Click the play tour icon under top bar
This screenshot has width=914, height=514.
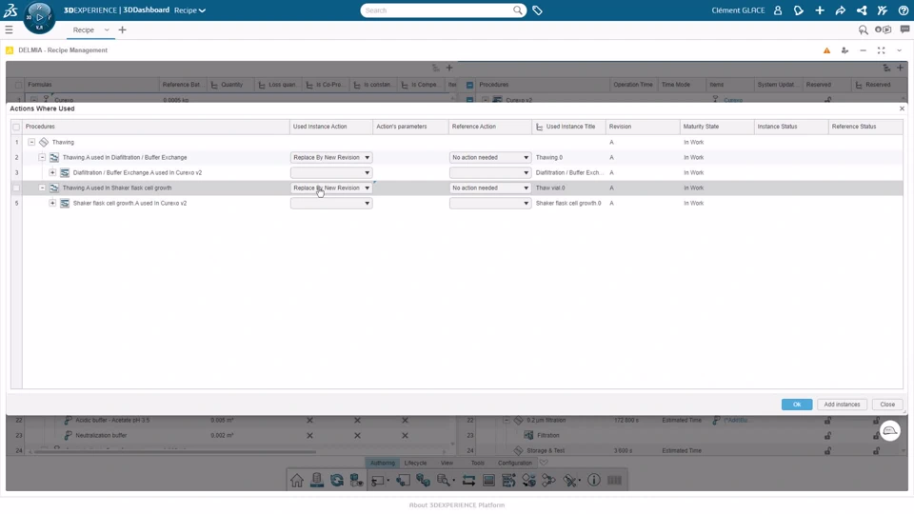(x=884, y=30)
